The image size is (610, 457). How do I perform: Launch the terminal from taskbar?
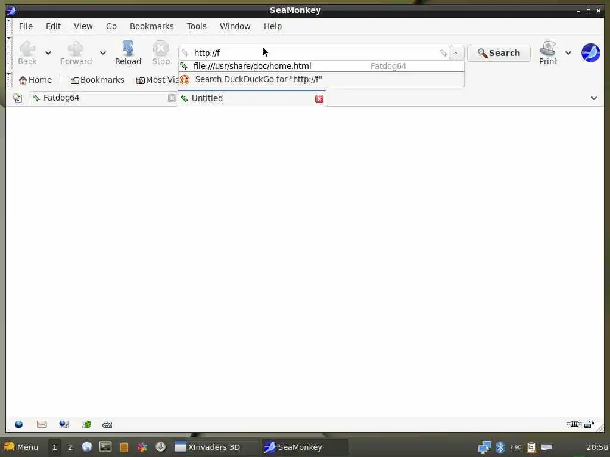pos(105,447)
